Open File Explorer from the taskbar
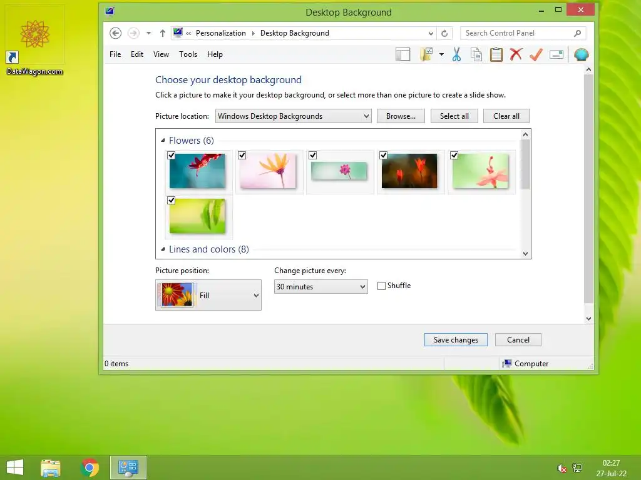 click(50, 467)
